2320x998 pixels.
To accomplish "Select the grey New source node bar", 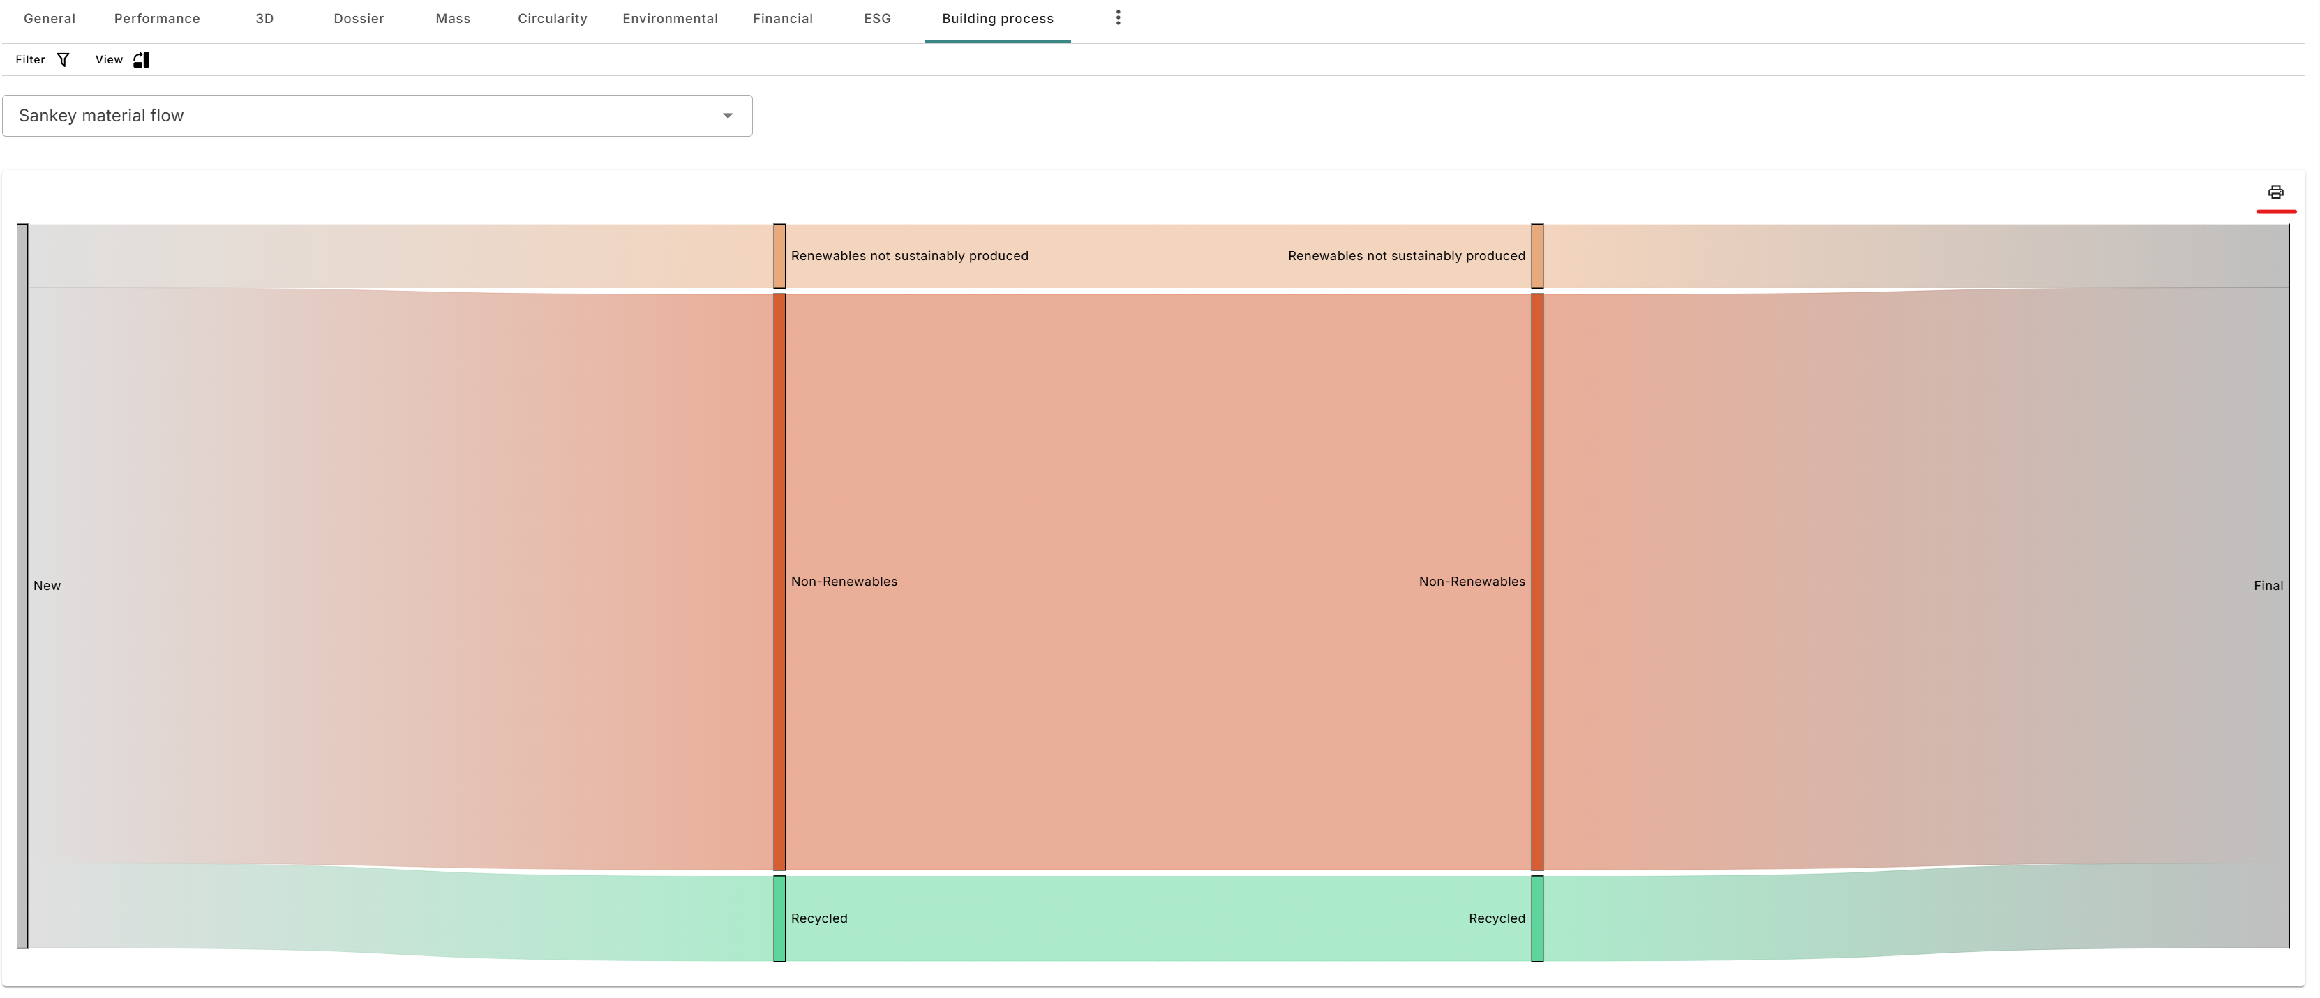I will point(22,586).
